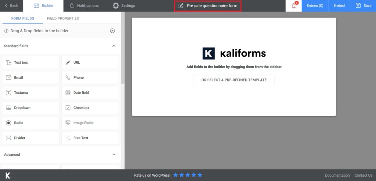Select the URL field link icon
The width and height of the screenshot is (376, 181).
click(68, 63)
